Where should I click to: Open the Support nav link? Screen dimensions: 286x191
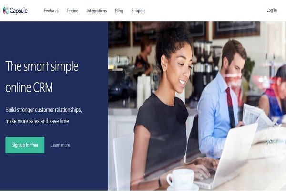pos(138,11)
